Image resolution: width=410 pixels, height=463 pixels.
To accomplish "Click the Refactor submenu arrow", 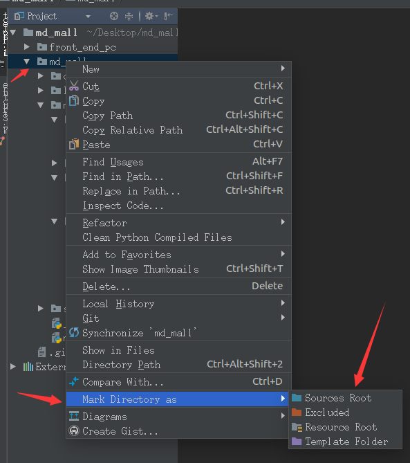I will (x=283, y=221).
